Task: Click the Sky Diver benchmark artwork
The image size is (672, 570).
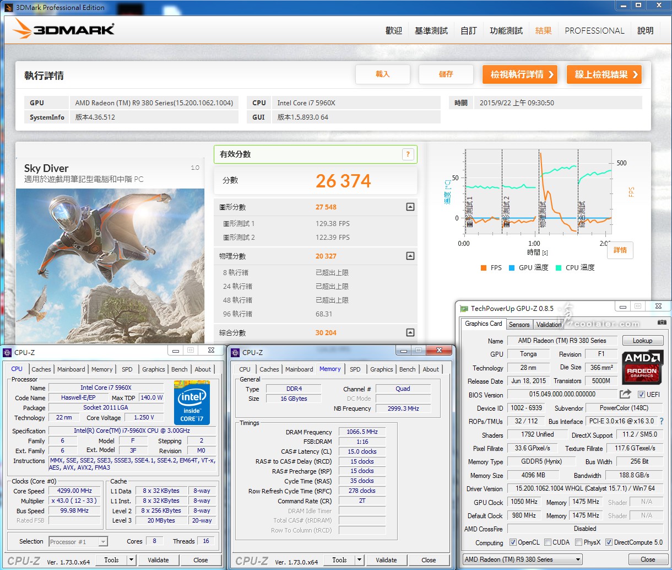Action: tap(110, 266)
